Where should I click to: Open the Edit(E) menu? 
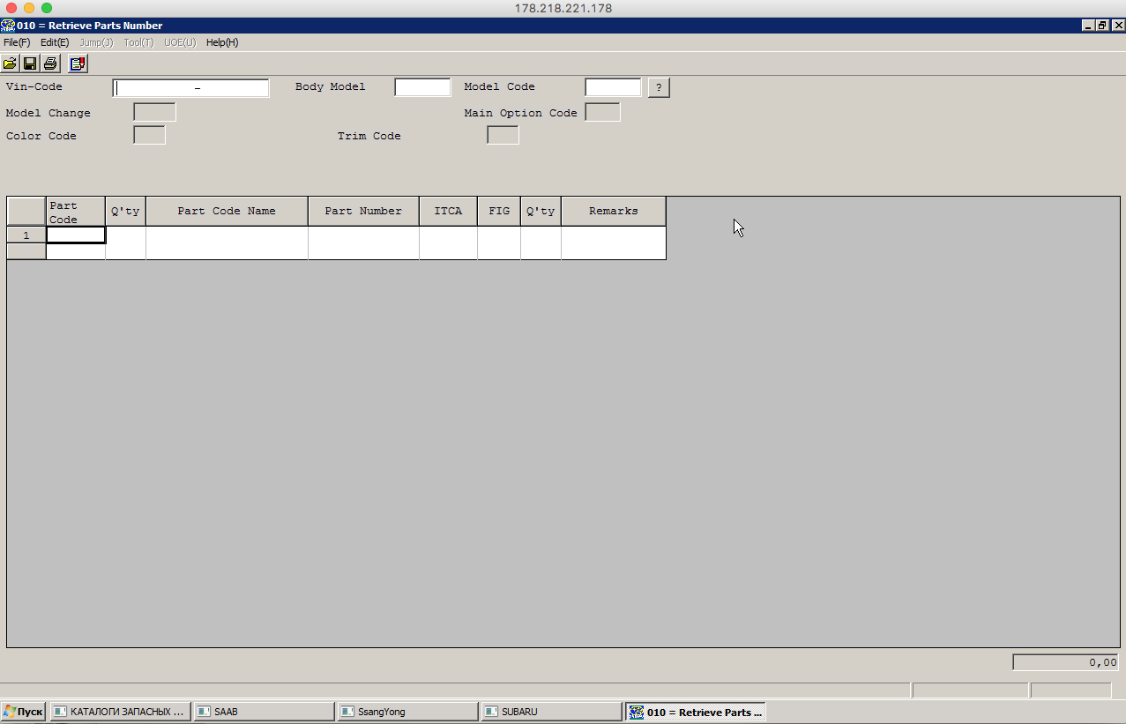55,42
